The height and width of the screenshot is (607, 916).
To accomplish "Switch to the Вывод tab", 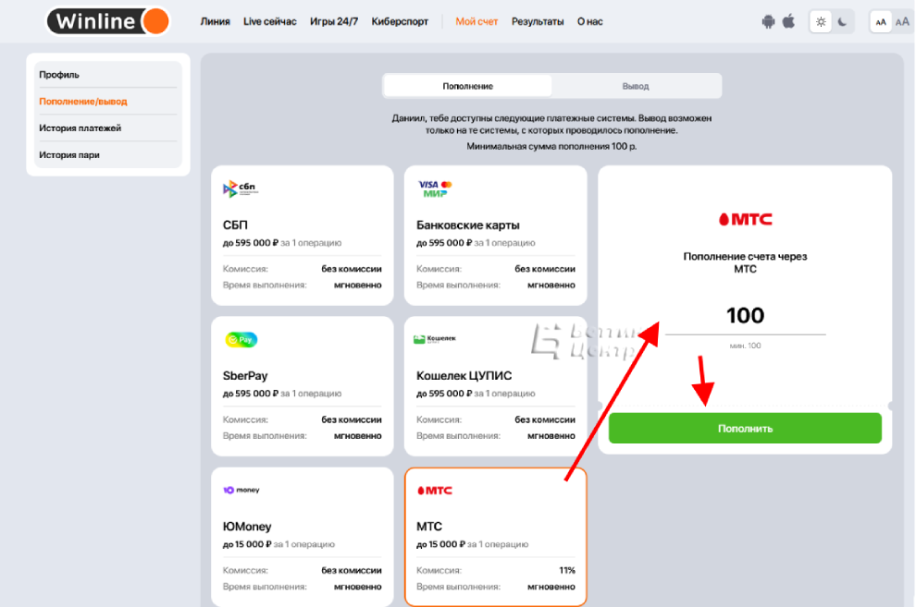I will point(636,86).
